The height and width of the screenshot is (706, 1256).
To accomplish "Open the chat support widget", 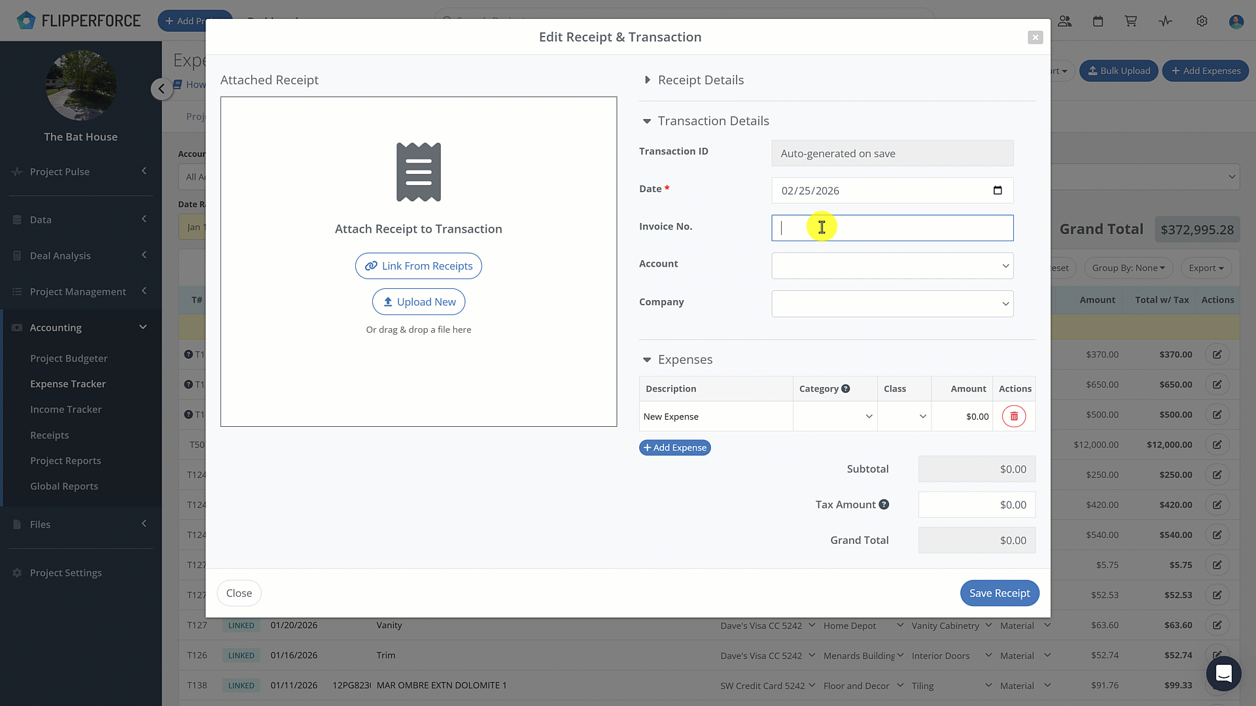I will coord(1223,673).
